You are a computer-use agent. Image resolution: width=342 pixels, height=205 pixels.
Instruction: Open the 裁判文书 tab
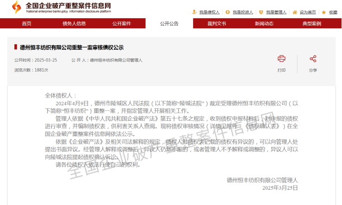pyautogui.click(x=216, y=23)
